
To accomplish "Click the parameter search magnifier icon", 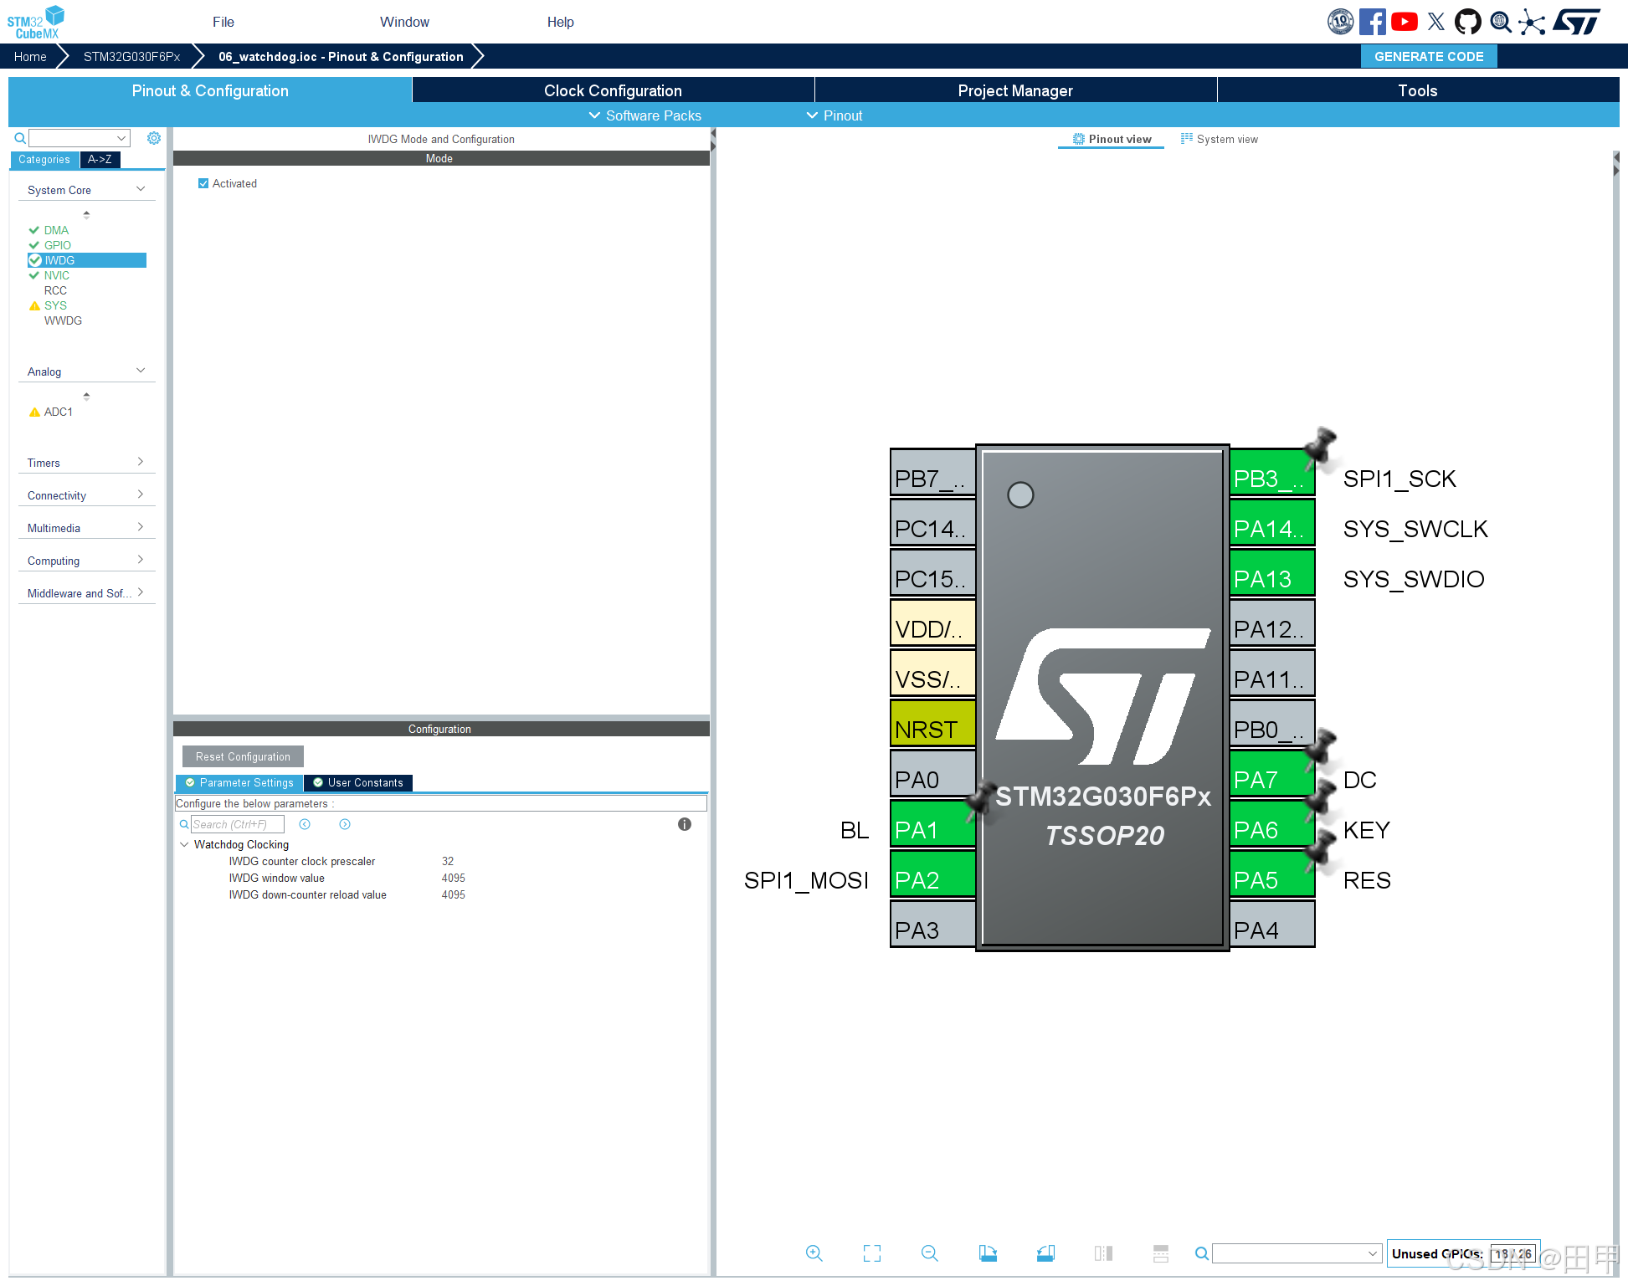I will tap(184, 824).
